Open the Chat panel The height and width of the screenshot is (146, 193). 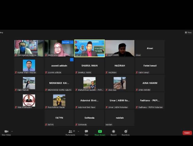coord(86,132)
